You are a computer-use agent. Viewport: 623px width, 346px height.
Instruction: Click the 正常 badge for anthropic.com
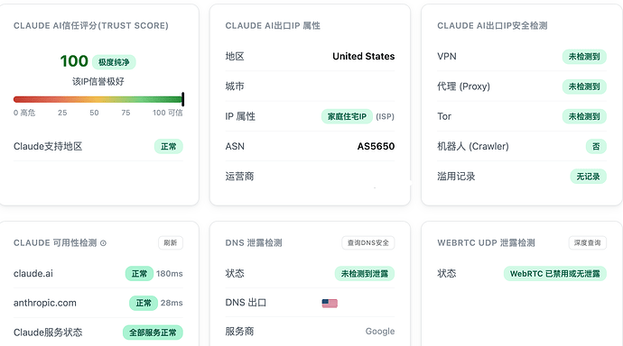coord(144,303)
